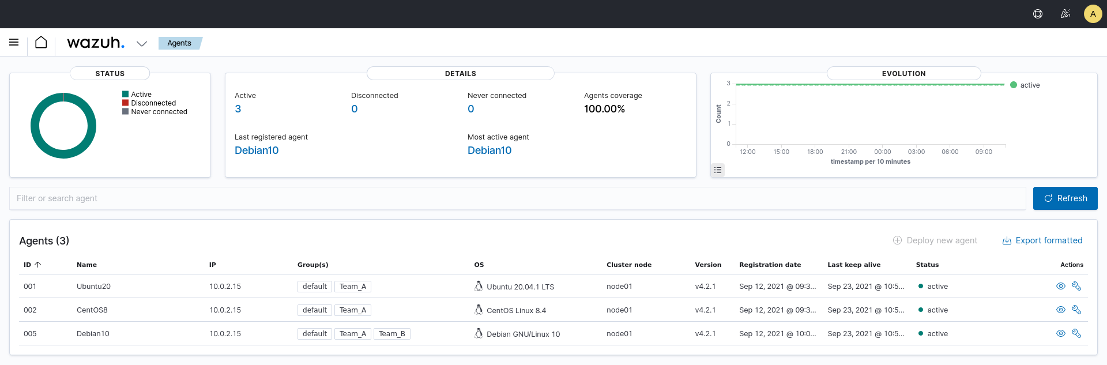Click Deploy new agent

coord(935,240)
